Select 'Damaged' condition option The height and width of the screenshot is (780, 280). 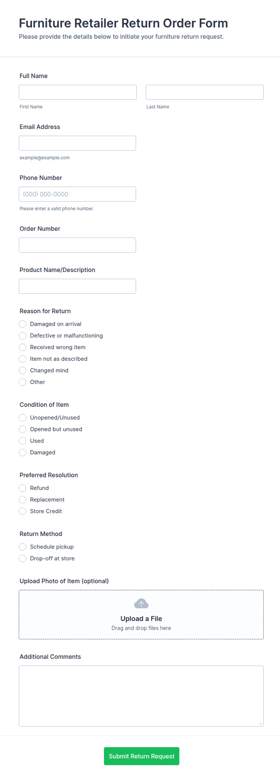click(23, 452)
